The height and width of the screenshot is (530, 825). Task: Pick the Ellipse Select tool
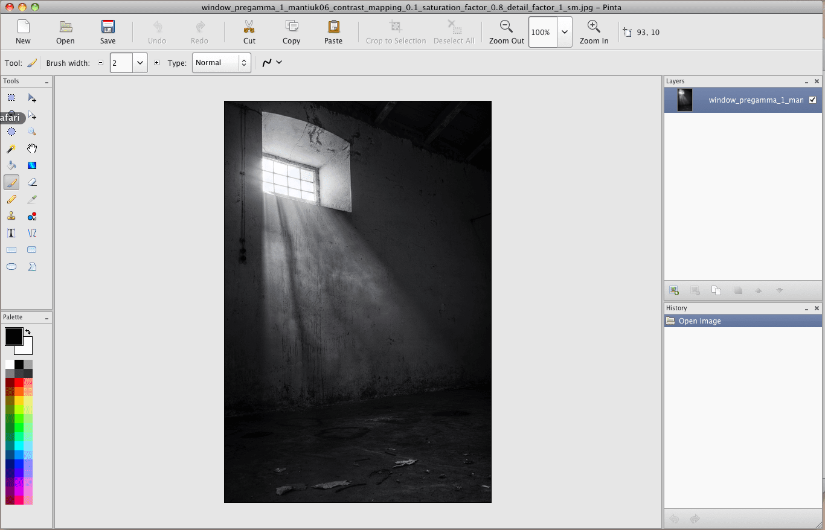coord(11,132)
